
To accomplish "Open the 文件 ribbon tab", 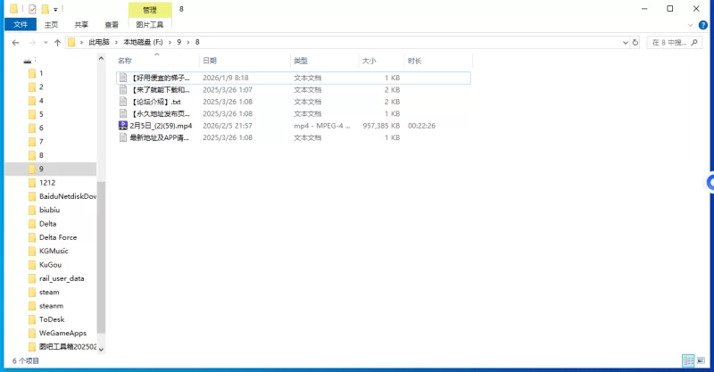I will click(21, 25).
